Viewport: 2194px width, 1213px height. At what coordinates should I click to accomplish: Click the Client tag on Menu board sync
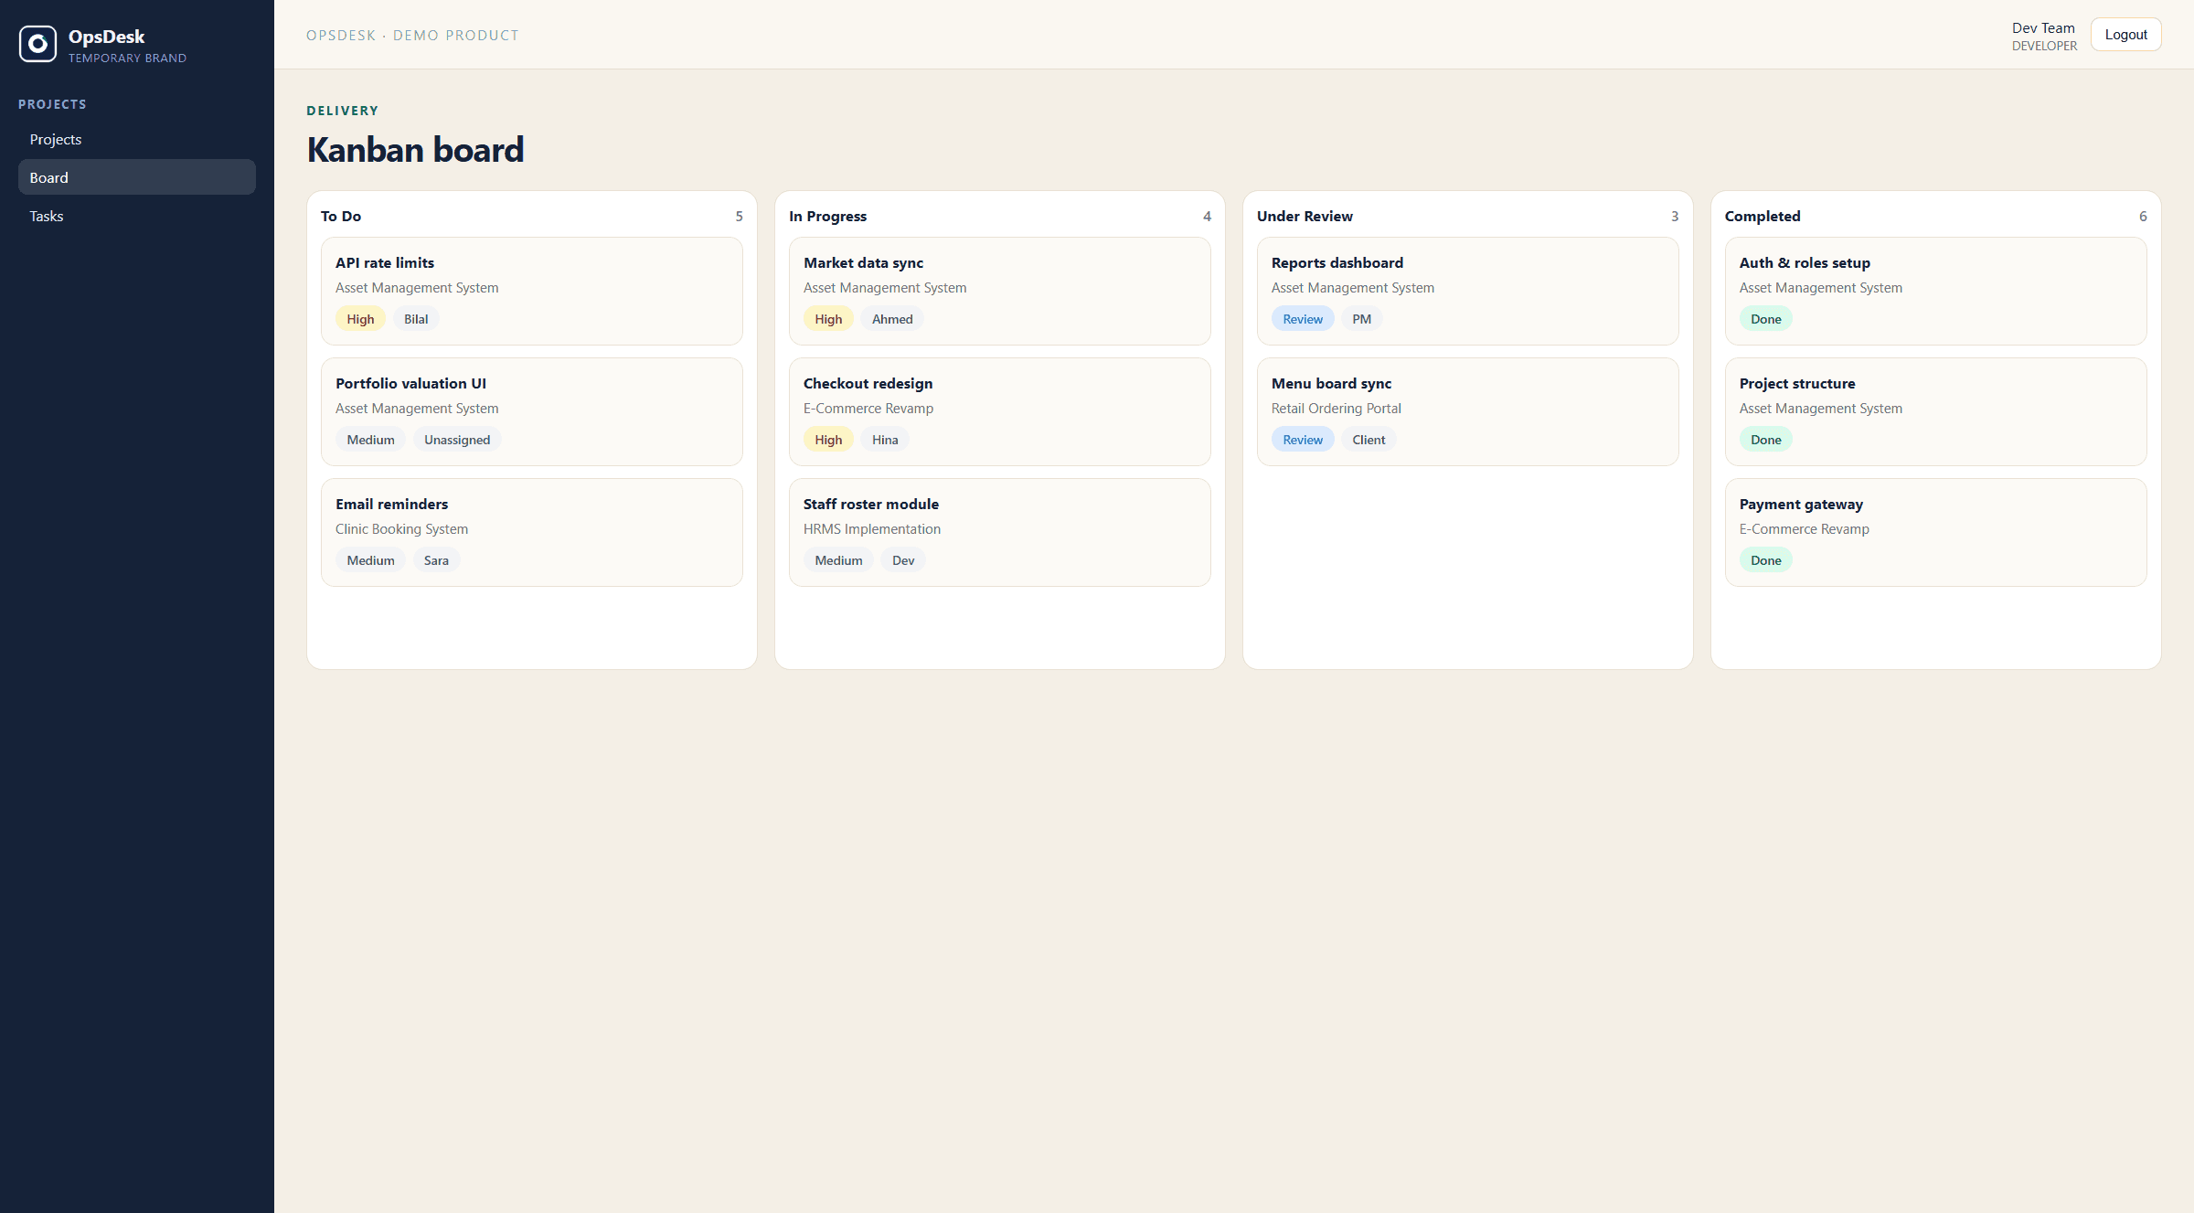1369,440
